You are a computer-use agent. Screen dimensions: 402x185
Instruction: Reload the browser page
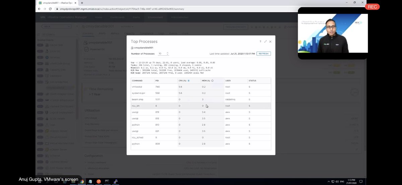(50, 9)
